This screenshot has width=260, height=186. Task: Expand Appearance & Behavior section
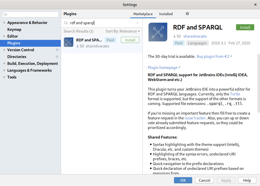(4, 22)
